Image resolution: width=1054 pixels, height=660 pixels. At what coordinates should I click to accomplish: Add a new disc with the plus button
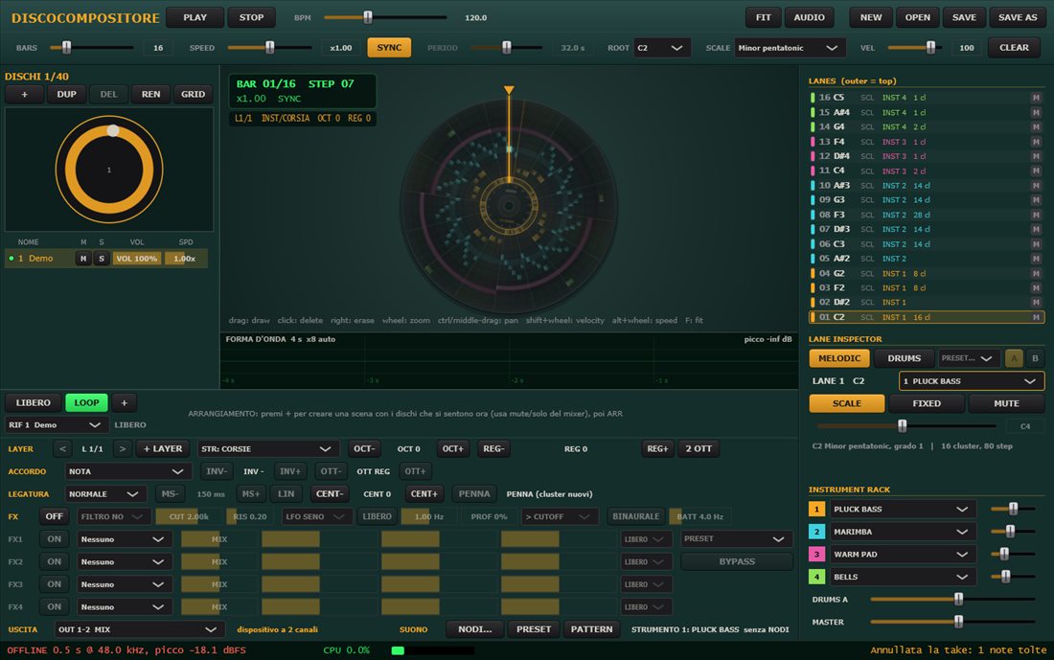tap(24, 94)
